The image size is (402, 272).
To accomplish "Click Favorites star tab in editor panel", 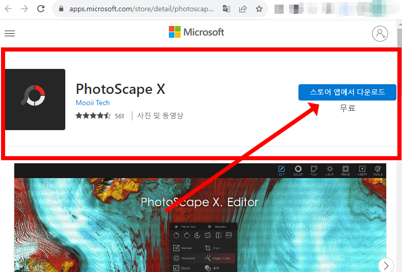I will pyautogui.click(x=185, y=227).
